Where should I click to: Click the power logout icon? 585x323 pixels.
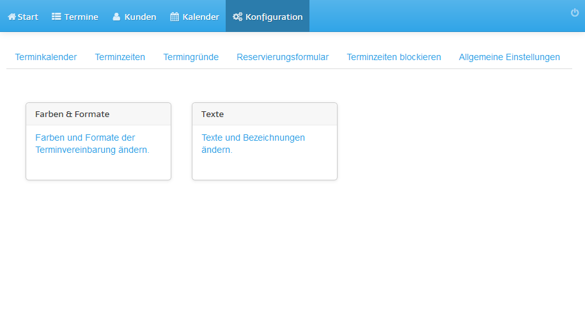click(575, 13)
